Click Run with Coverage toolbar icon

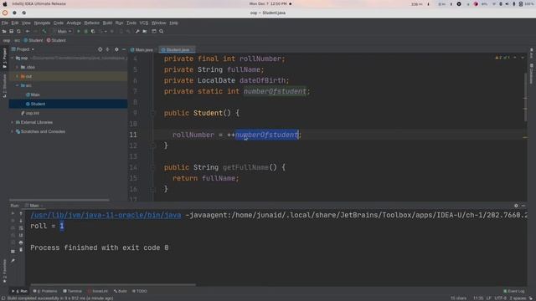pyautogui.click(x=93, y=32)
